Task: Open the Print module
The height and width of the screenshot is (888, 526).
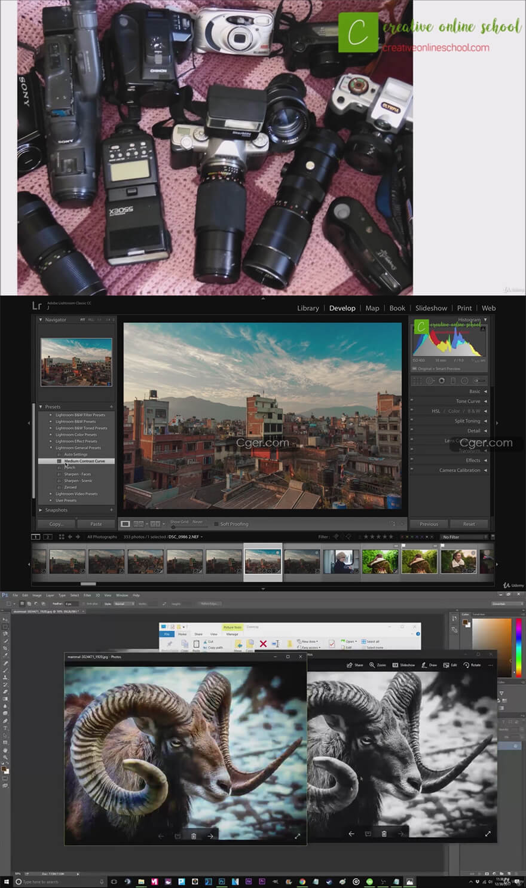Action: click(464, 308)
